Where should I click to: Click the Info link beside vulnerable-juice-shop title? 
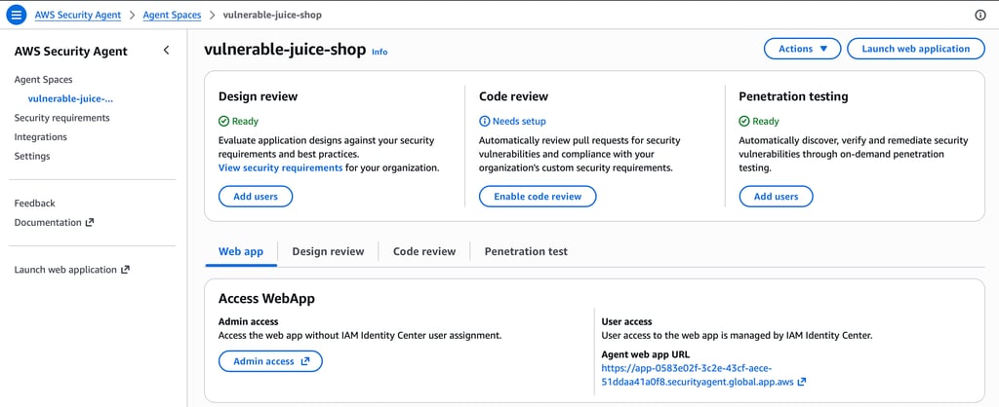click(x=380, y=52)
